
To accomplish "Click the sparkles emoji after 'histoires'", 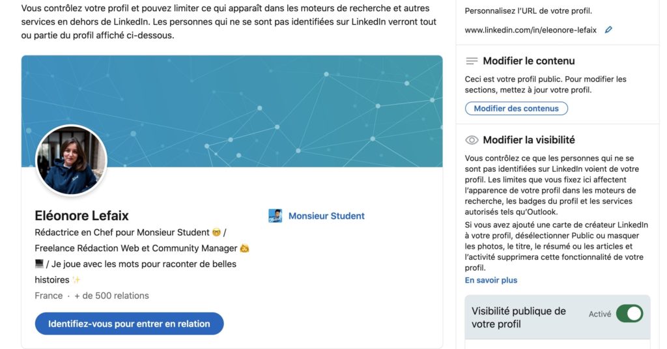I will [x=76, y=280].
